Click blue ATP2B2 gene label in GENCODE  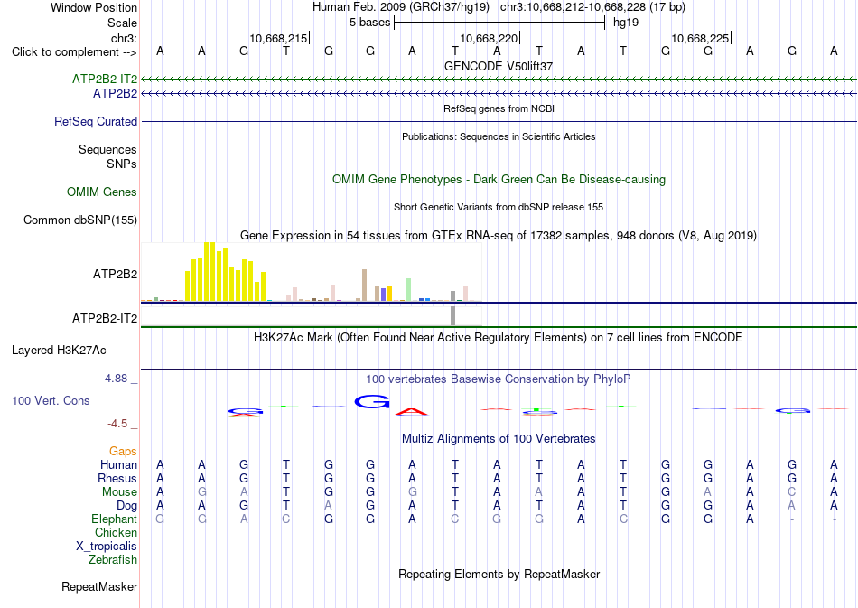tap(115, 94)
